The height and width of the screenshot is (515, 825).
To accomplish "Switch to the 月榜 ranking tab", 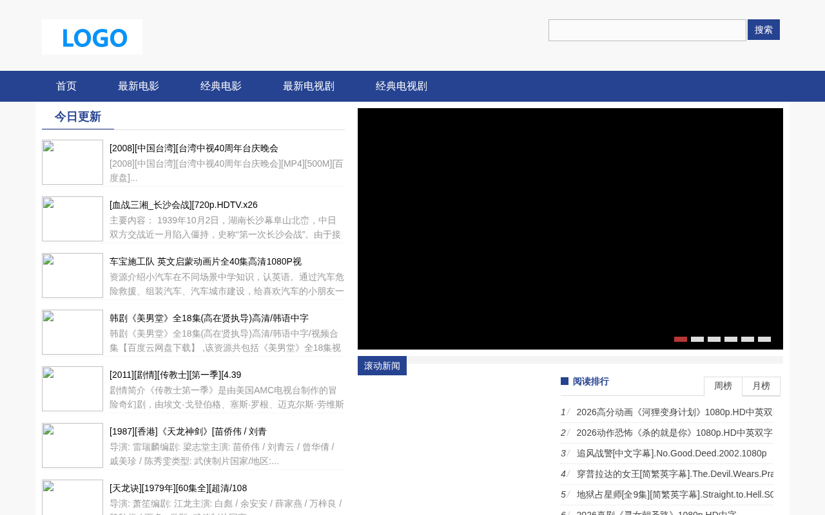I will [761, 386].
